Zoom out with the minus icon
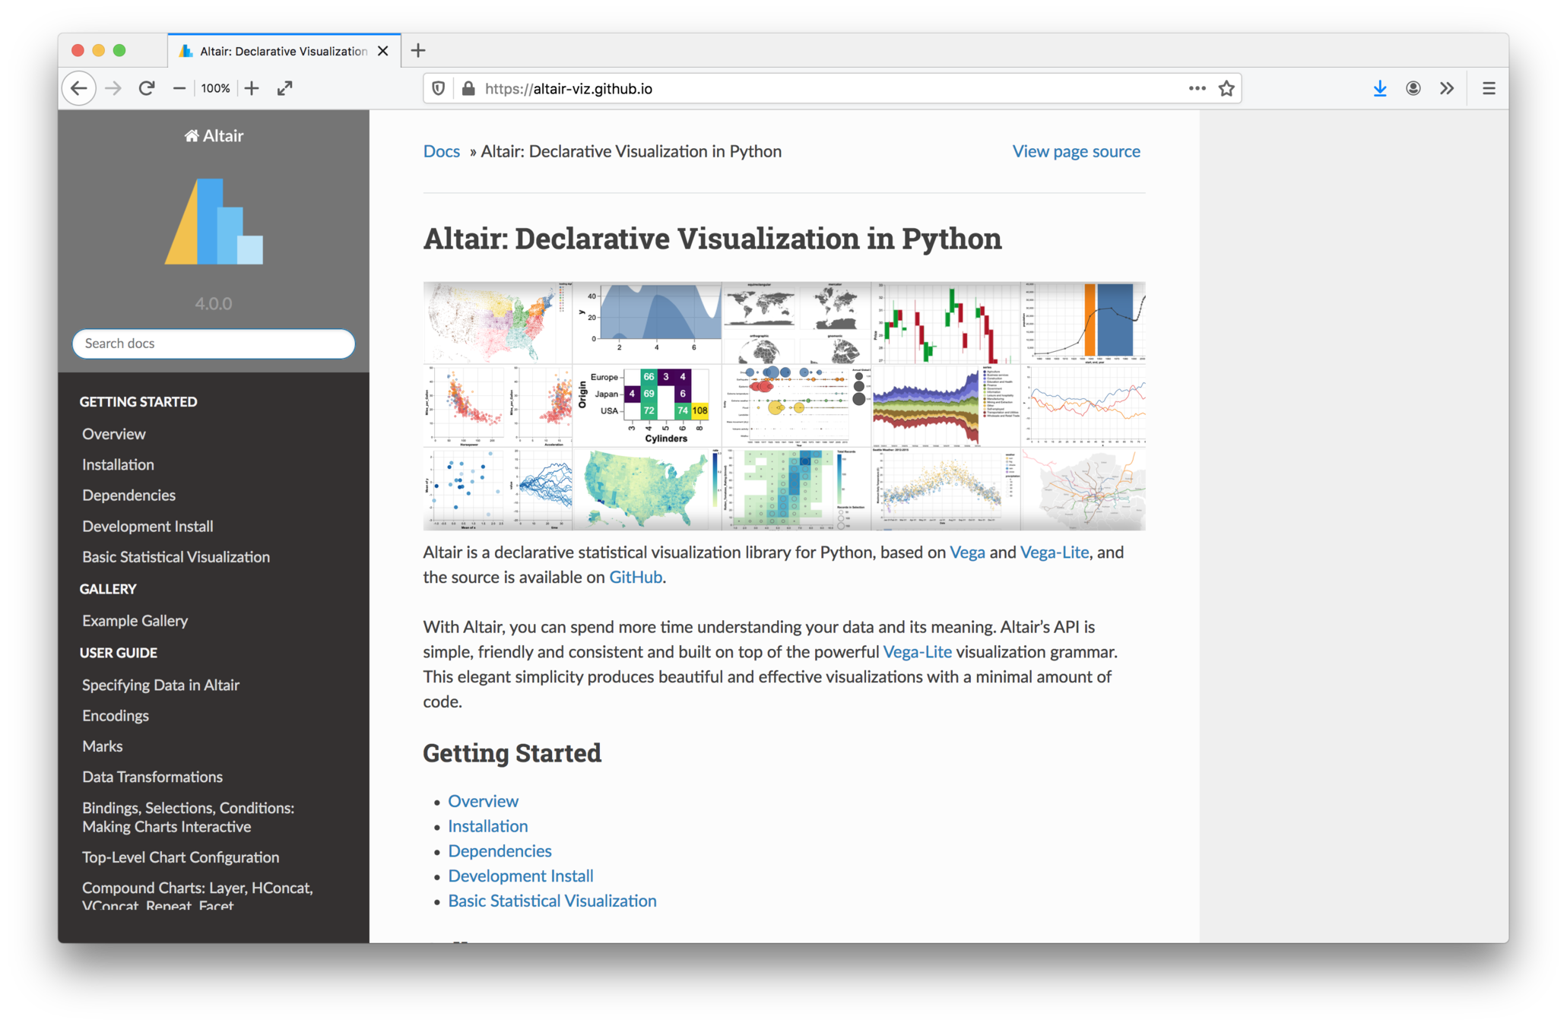The height and width of the screenshot is (1026, 1567). (179, 89)
